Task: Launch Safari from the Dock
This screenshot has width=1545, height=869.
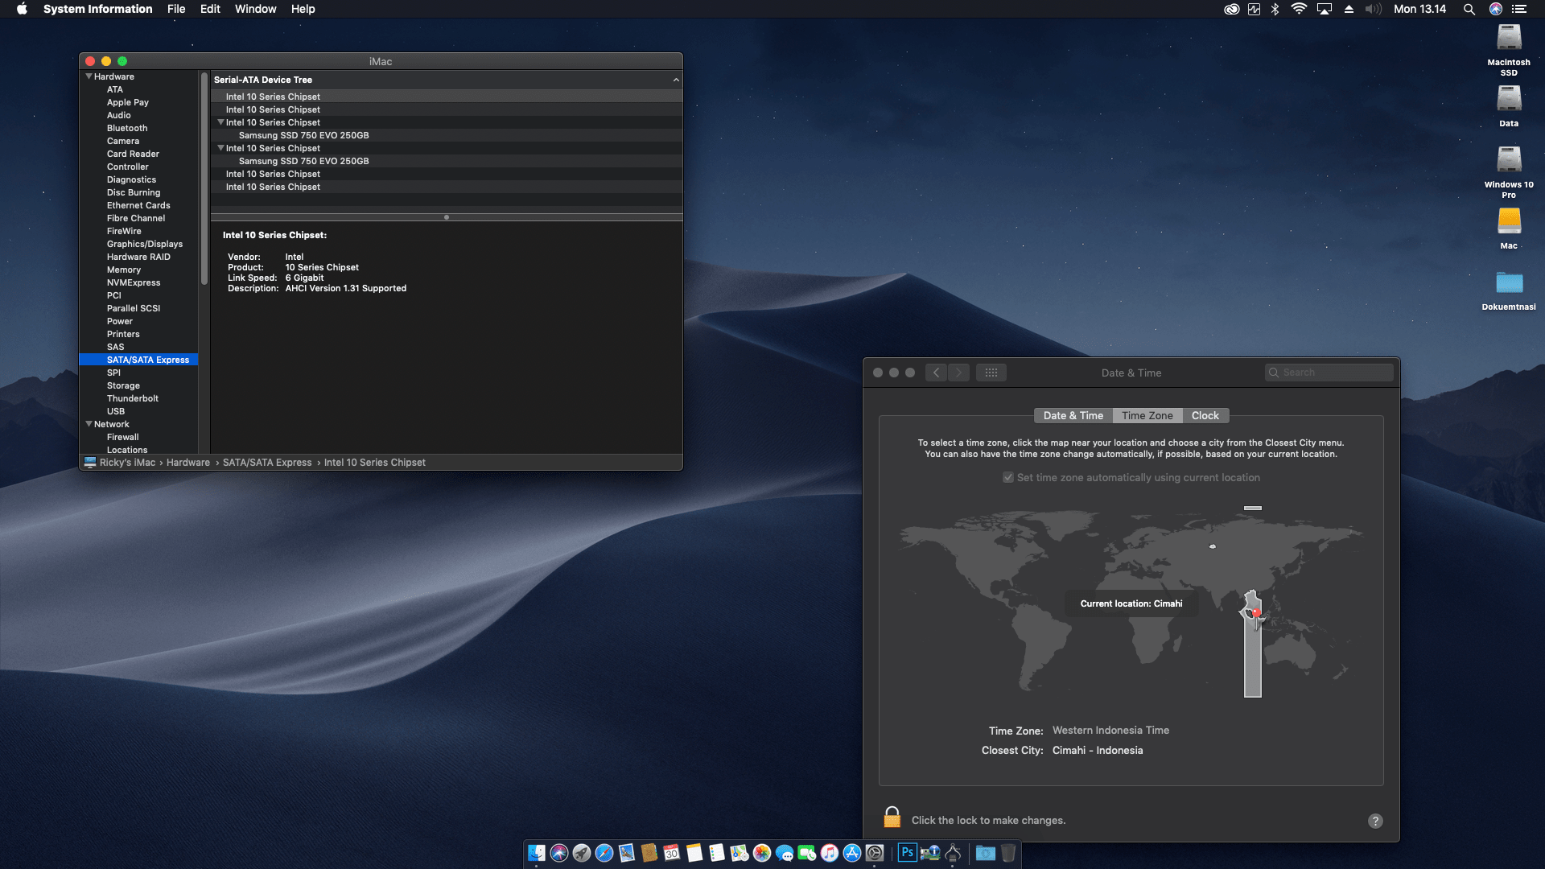Action: click(x=604, y=854)
